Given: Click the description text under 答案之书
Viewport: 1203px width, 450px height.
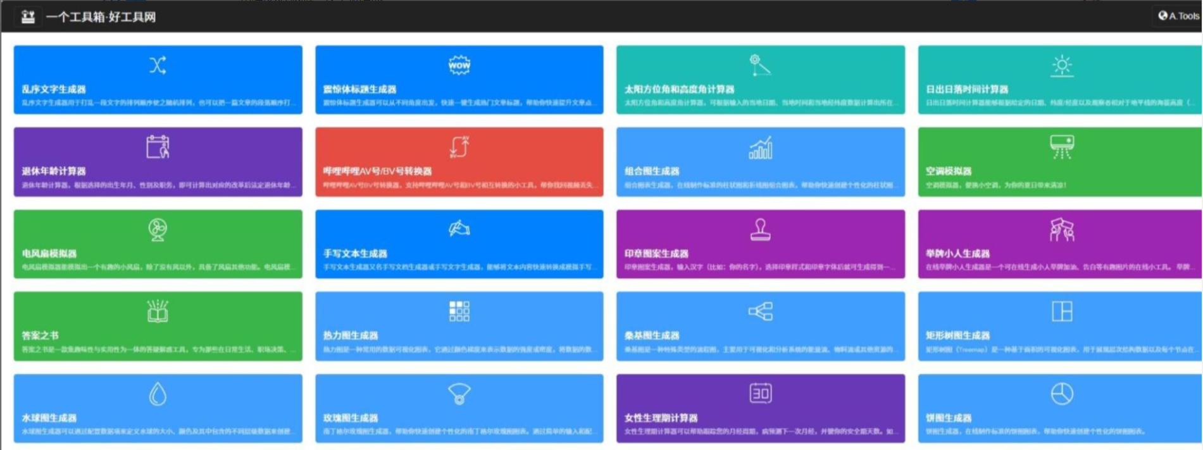Looking at the screenshot, I should tap(158, 349).
